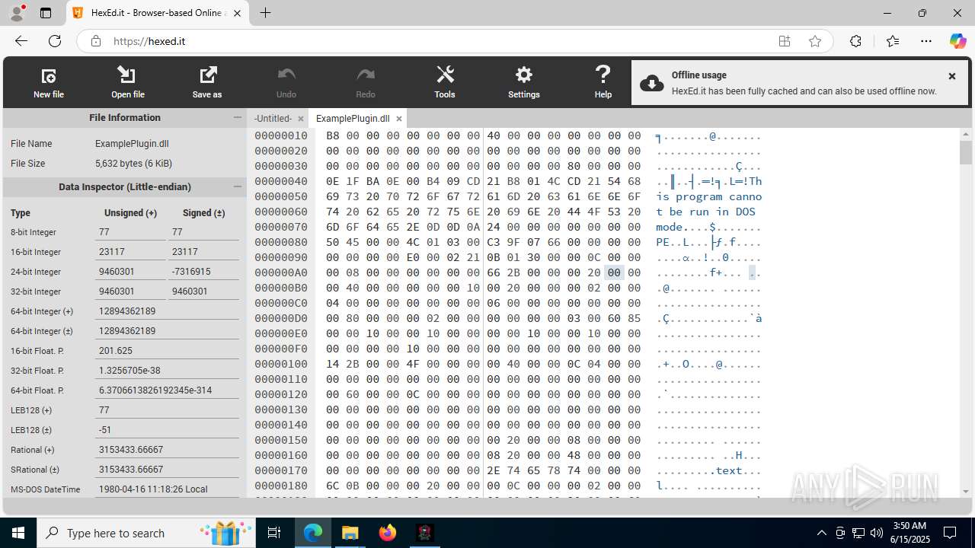Open the notification center

point(950,533)
